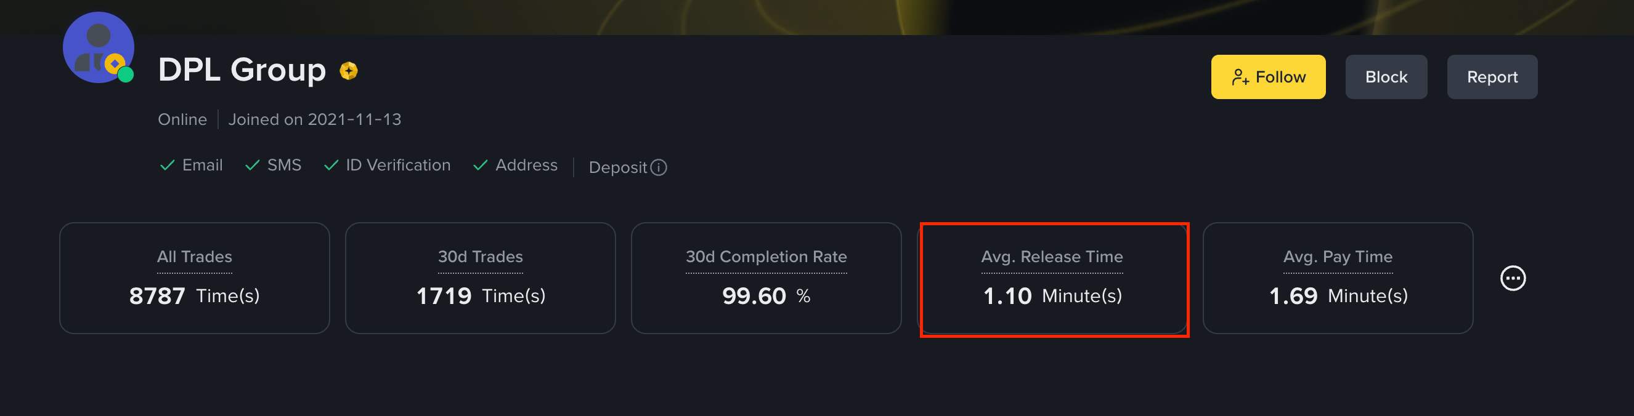
Task: Follow the DPL Group merchant
Action: (x=1268, y=76)
